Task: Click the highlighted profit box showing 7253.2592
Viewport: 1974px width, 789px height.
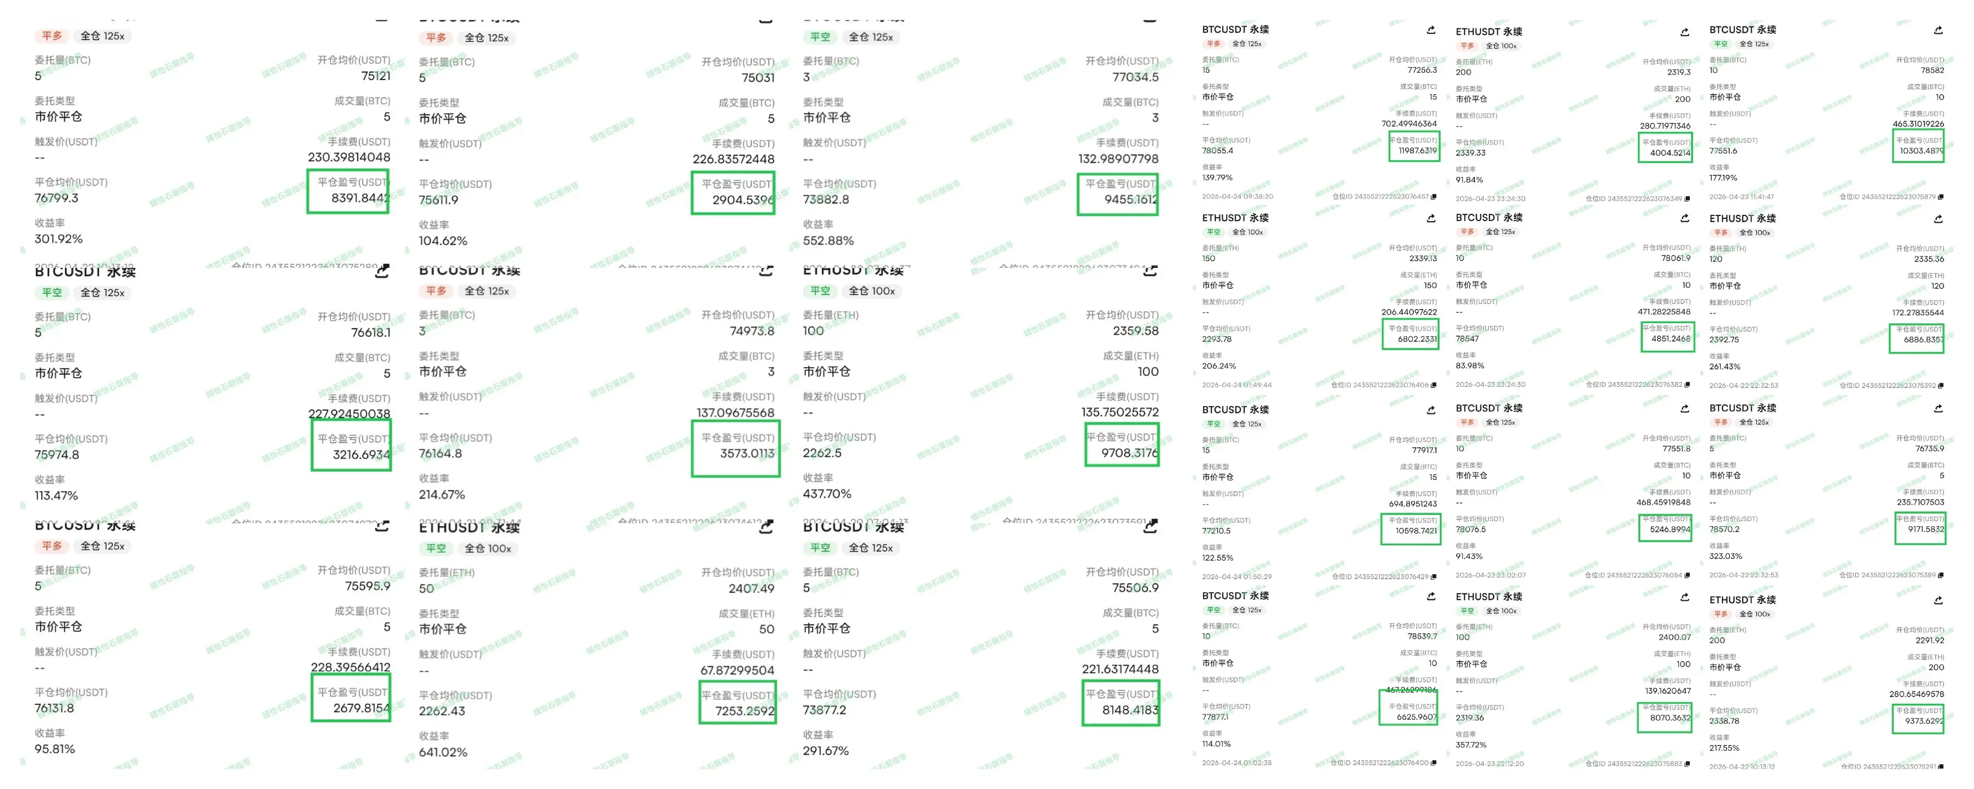Action: 737,703
